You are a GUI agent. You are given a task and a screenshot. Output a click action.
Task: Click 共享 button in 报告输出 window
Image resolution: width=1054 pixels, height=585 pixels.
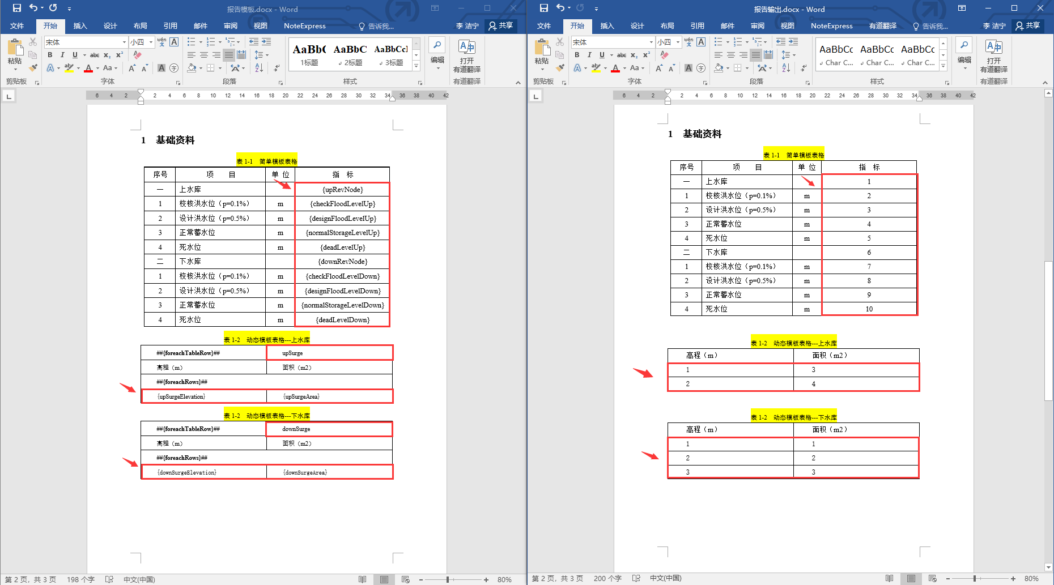pos(1028,25)
